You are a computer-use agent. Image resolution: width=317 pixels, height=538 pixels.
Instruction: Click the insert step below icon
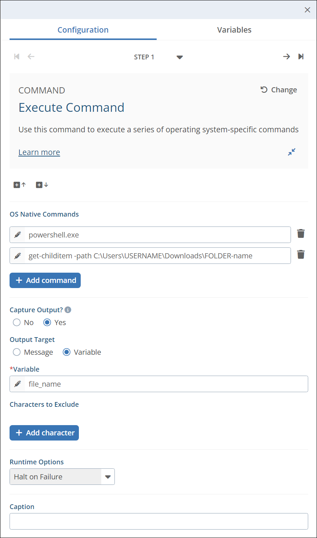(42, 185)
